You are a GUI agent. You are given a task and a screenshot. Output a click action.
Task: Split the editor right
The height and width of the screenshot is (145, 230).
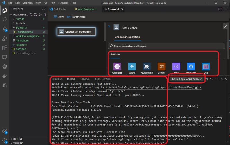click(220, 9)
